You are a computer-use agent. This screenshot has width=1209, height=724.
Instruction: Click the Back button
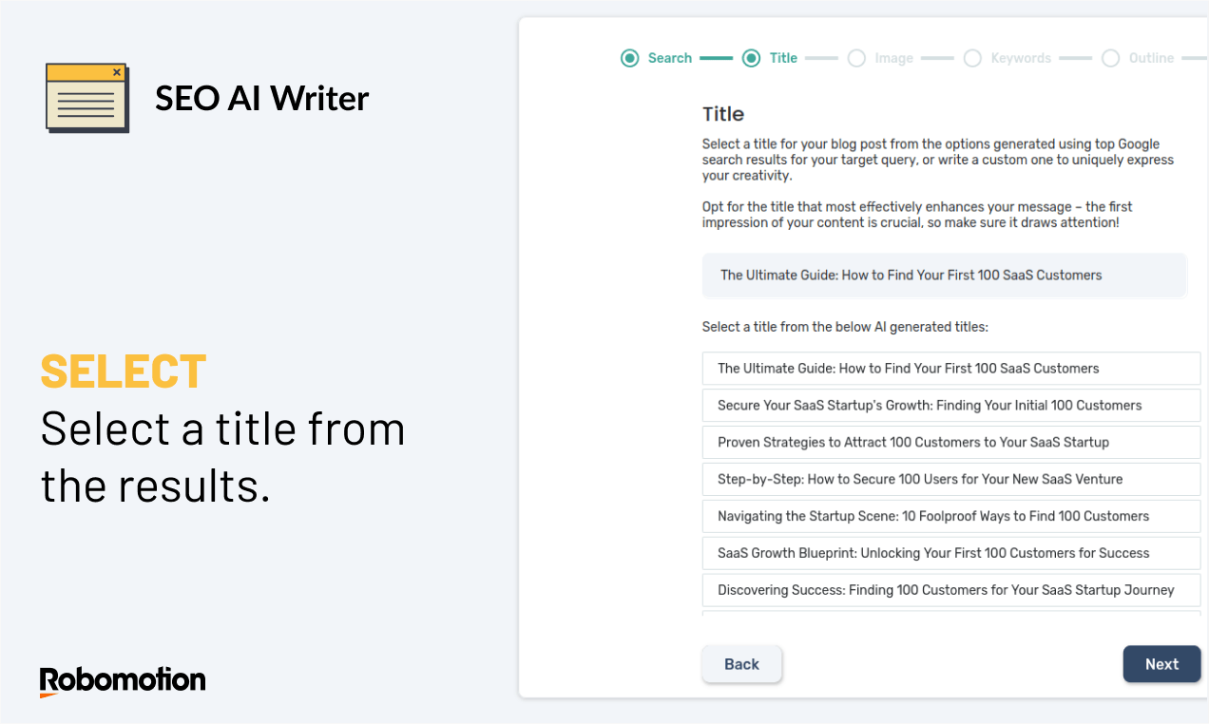click(x=741, y=664)
